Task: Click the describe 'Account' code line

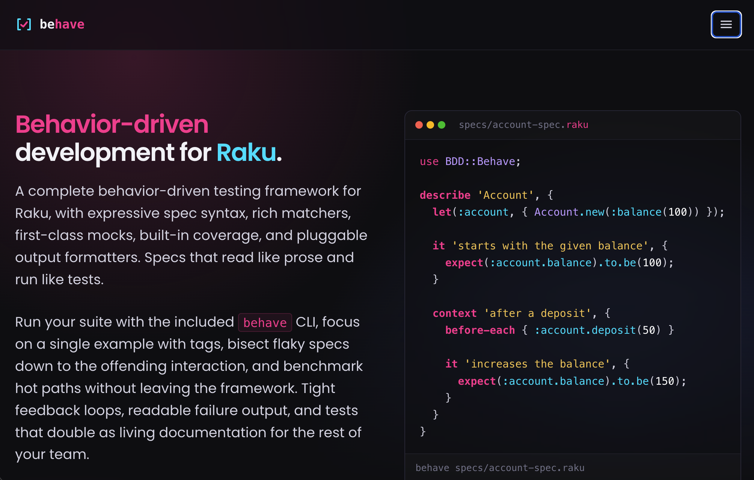Action: pyautogui.click(x=486, y=195)
